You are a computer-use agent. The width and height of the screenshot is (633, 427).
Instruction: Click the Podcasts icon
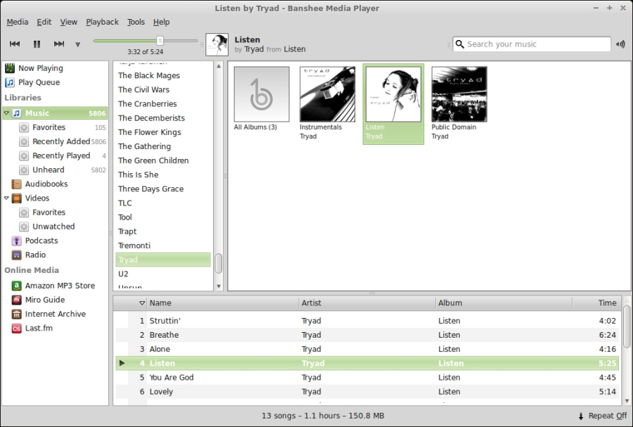click(17, 241)
